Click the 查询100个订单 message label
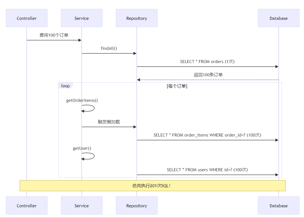The width and height of the screenshot is (304, 218). point(54,35)
